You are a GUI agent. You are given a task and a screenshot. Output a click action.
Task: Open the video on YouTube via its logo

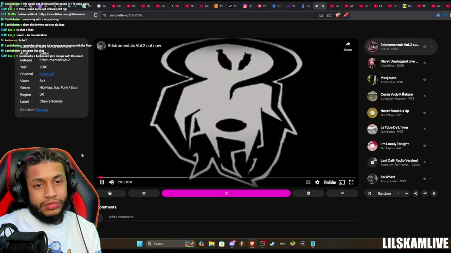click(x=330, y=182)
